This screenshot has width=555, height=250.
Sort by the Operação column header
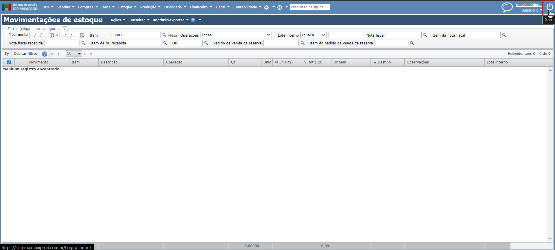196,62
